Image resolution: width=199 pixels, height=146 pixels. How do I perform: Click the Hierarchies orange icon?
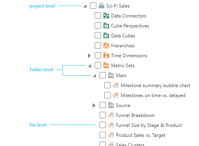106,45
